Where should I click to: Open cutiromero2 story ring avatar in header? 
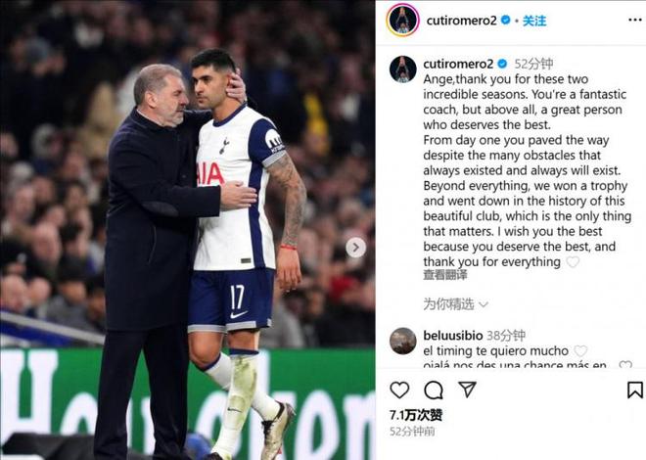(402, 21)
